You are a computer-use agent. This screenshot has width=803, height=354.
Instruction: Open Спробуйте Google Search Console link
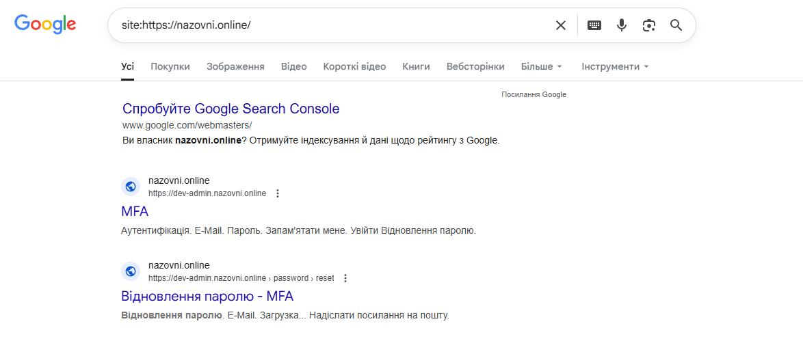(x=231, y=109)
